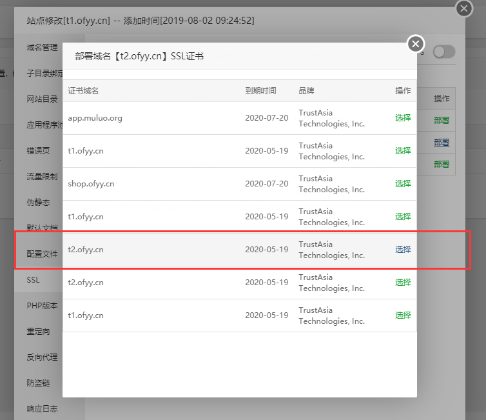486x420 pixels.
Task: Close the SSL certificate deployment dialog
Action: pos(416,44)
